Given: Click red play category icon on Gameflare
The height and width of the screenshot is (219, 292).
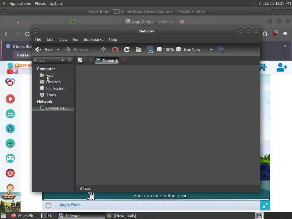Looking at the screenshot, I should [10, 99].
